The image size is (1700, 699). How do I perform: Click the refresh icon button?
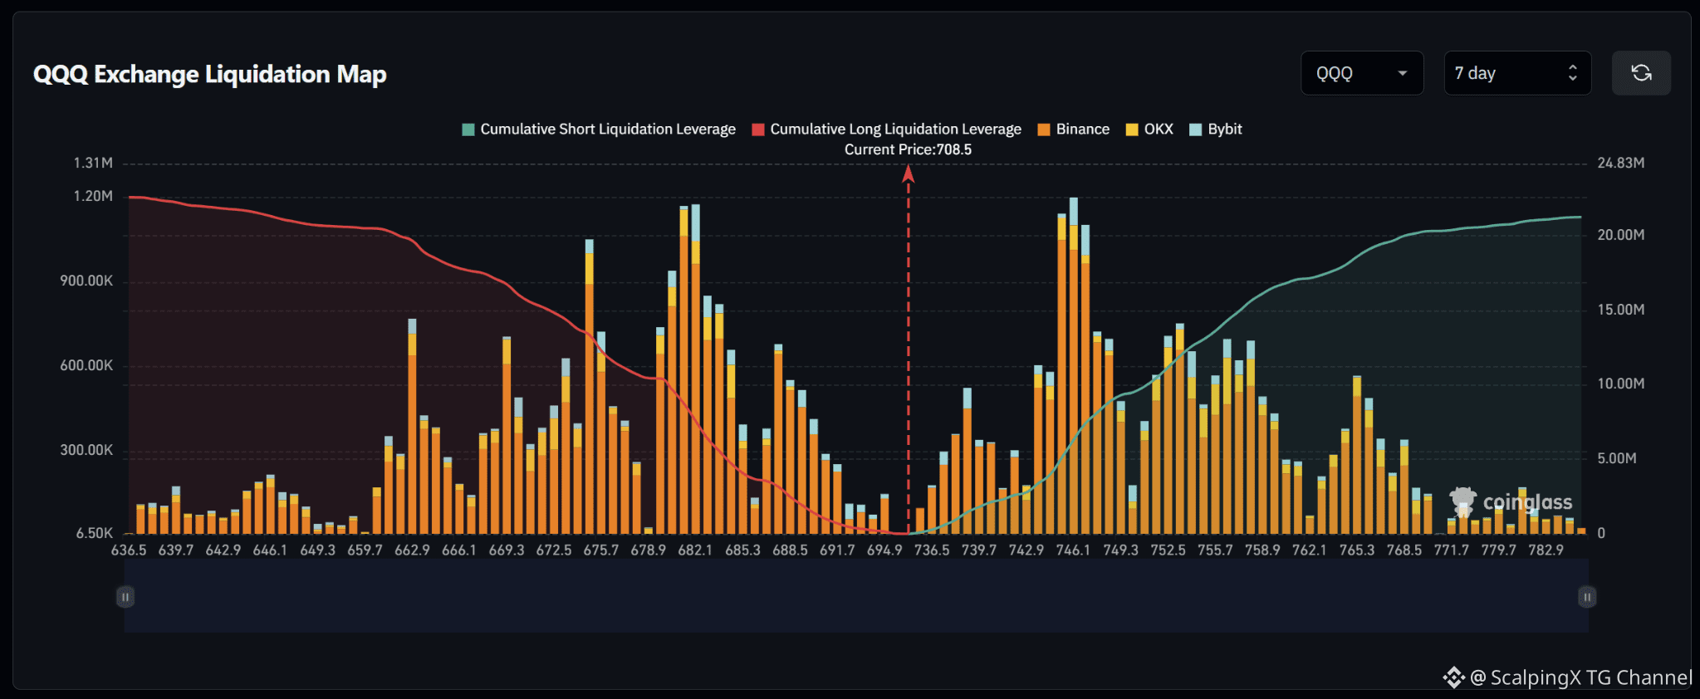(1641, 73)
